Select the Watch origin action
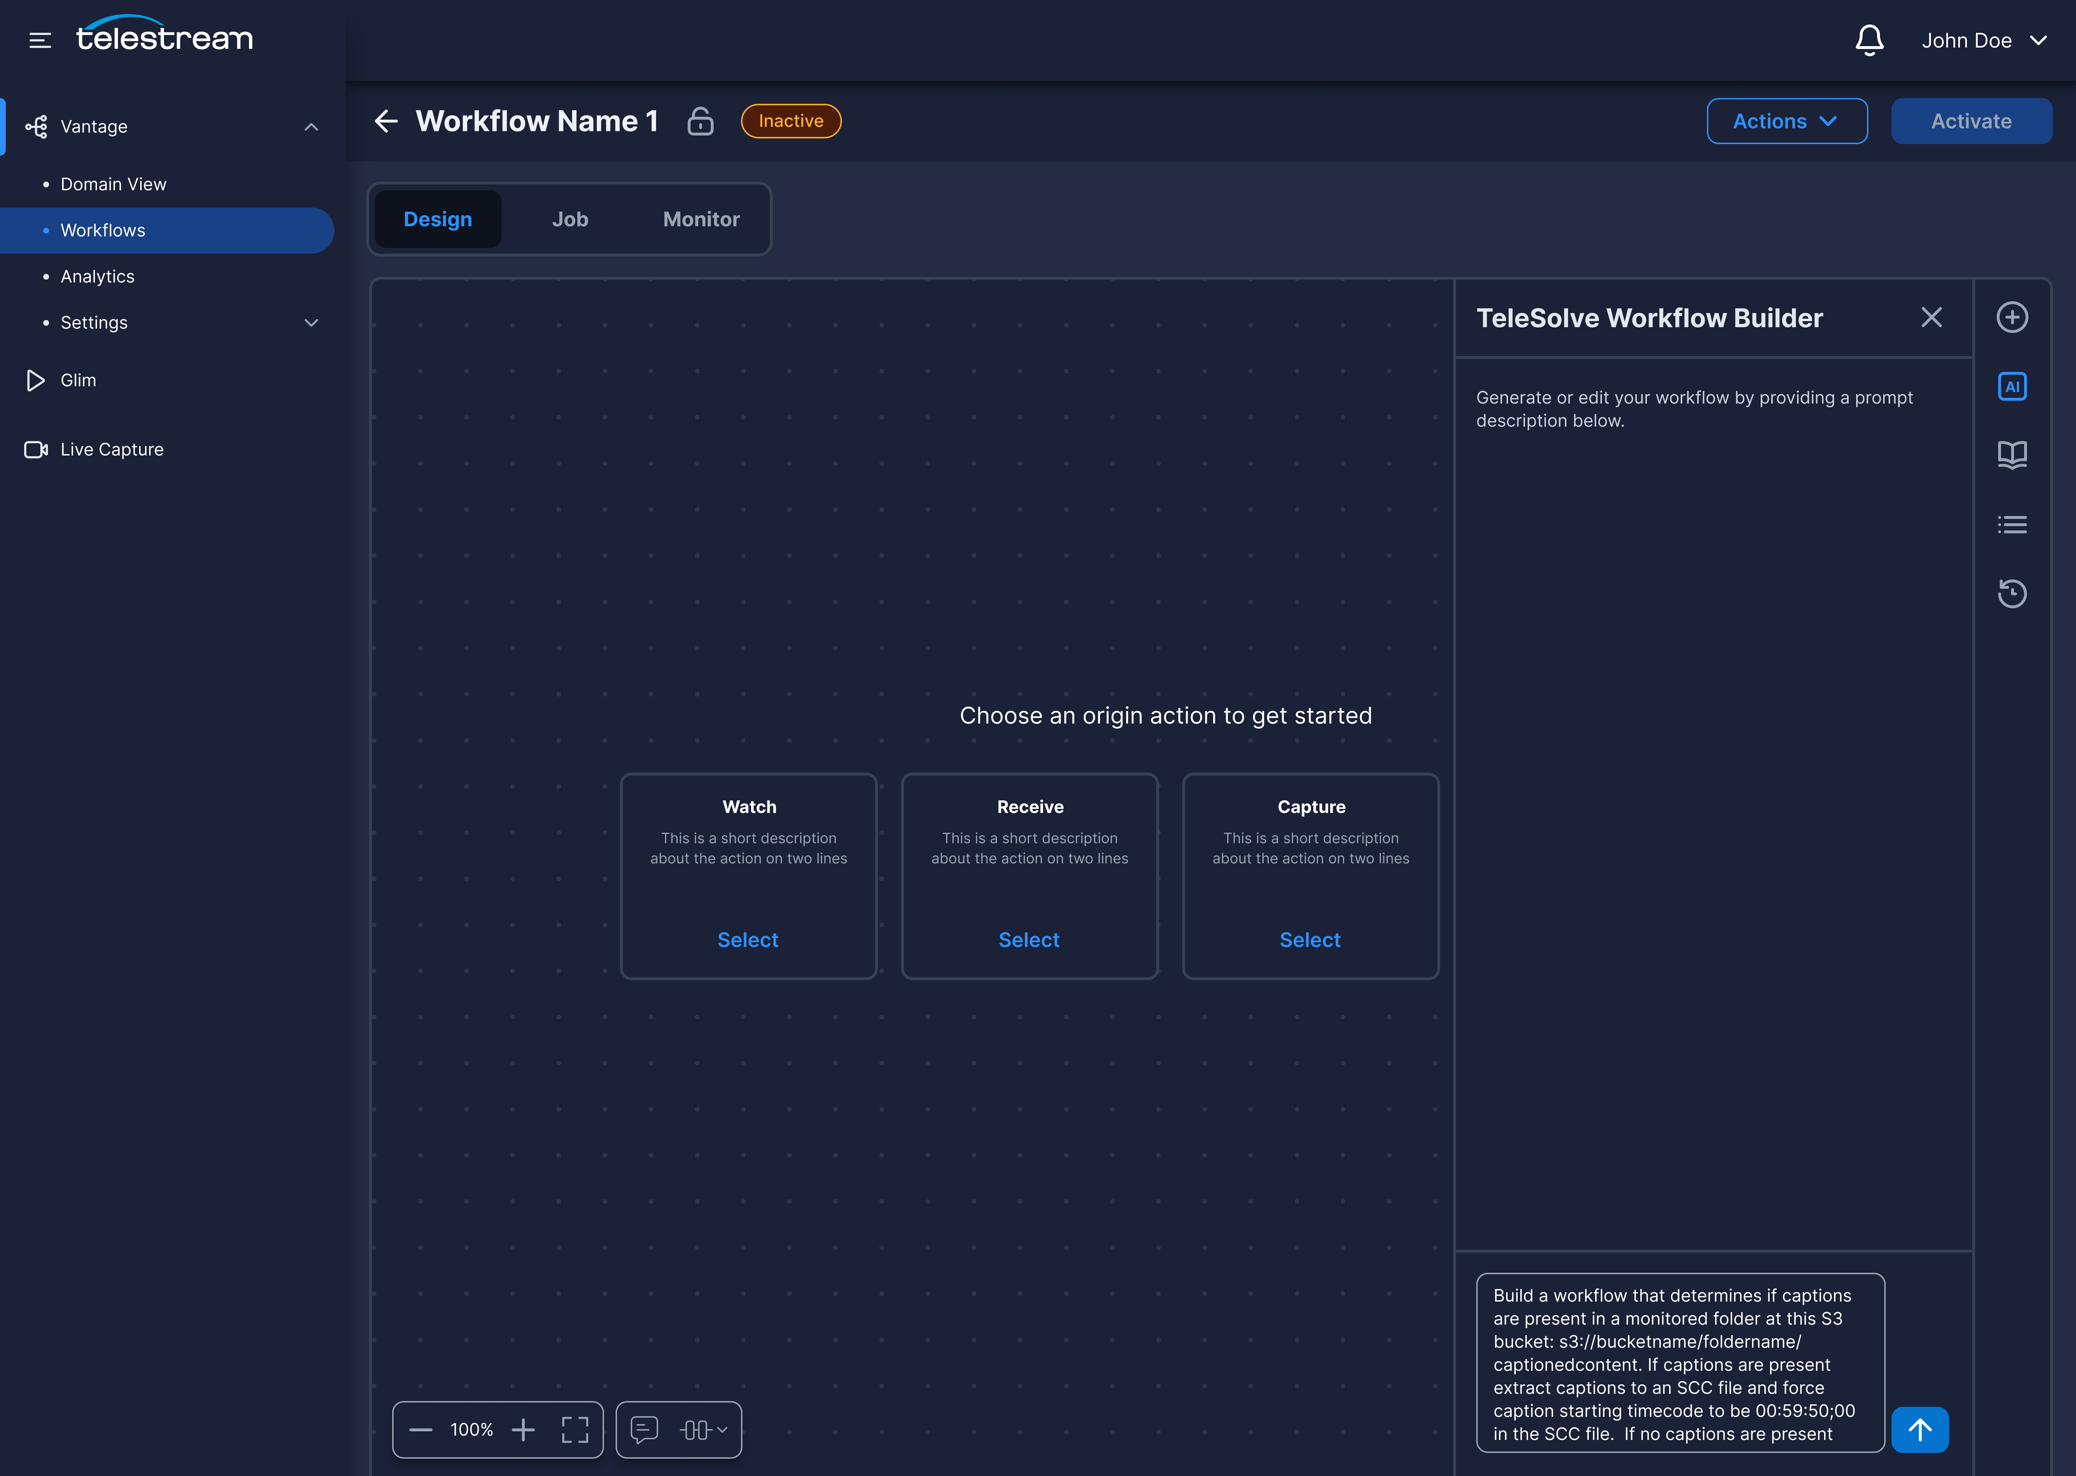The height and width of the screenshot is (1476, 2076). (x=748, y=940)
